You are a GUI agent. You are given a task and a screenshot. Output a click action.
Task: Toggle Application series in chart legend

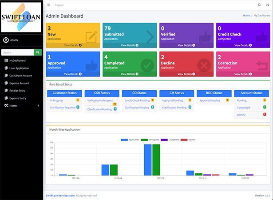coord(131,140)
